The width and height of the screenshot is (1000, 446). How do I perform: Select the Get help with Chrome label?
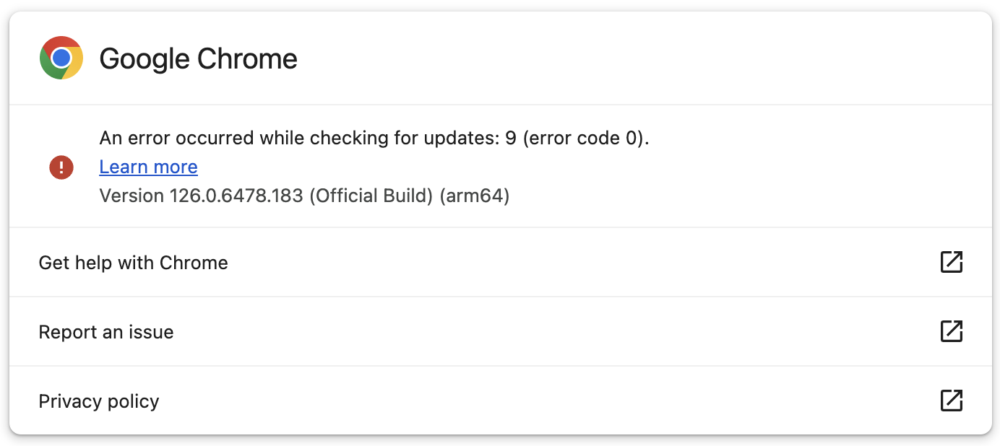[x=133, y=263]
